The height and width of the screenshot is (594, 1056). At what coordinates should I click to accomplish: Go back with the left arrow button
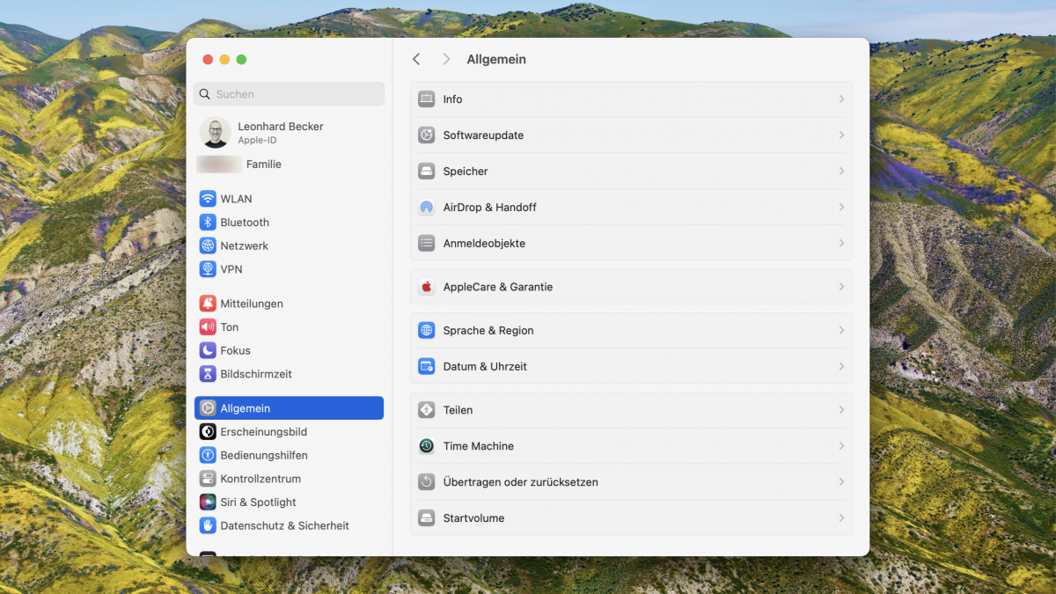(x=416, y=59)
